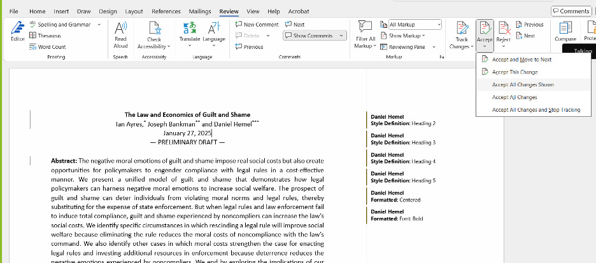Click the Filter All Markup icon
Viewport: 596px width, 263px height.
(365, 27)
